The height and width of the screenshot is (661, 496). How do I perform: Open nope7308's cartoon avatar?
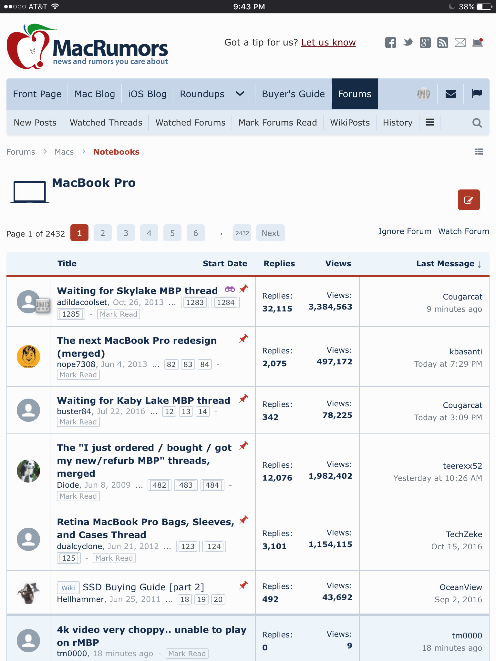28,357
